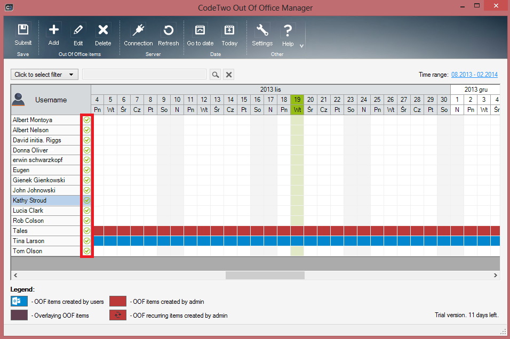Click the day 30 column header
The image size is (510, 339).
point(444,100)
